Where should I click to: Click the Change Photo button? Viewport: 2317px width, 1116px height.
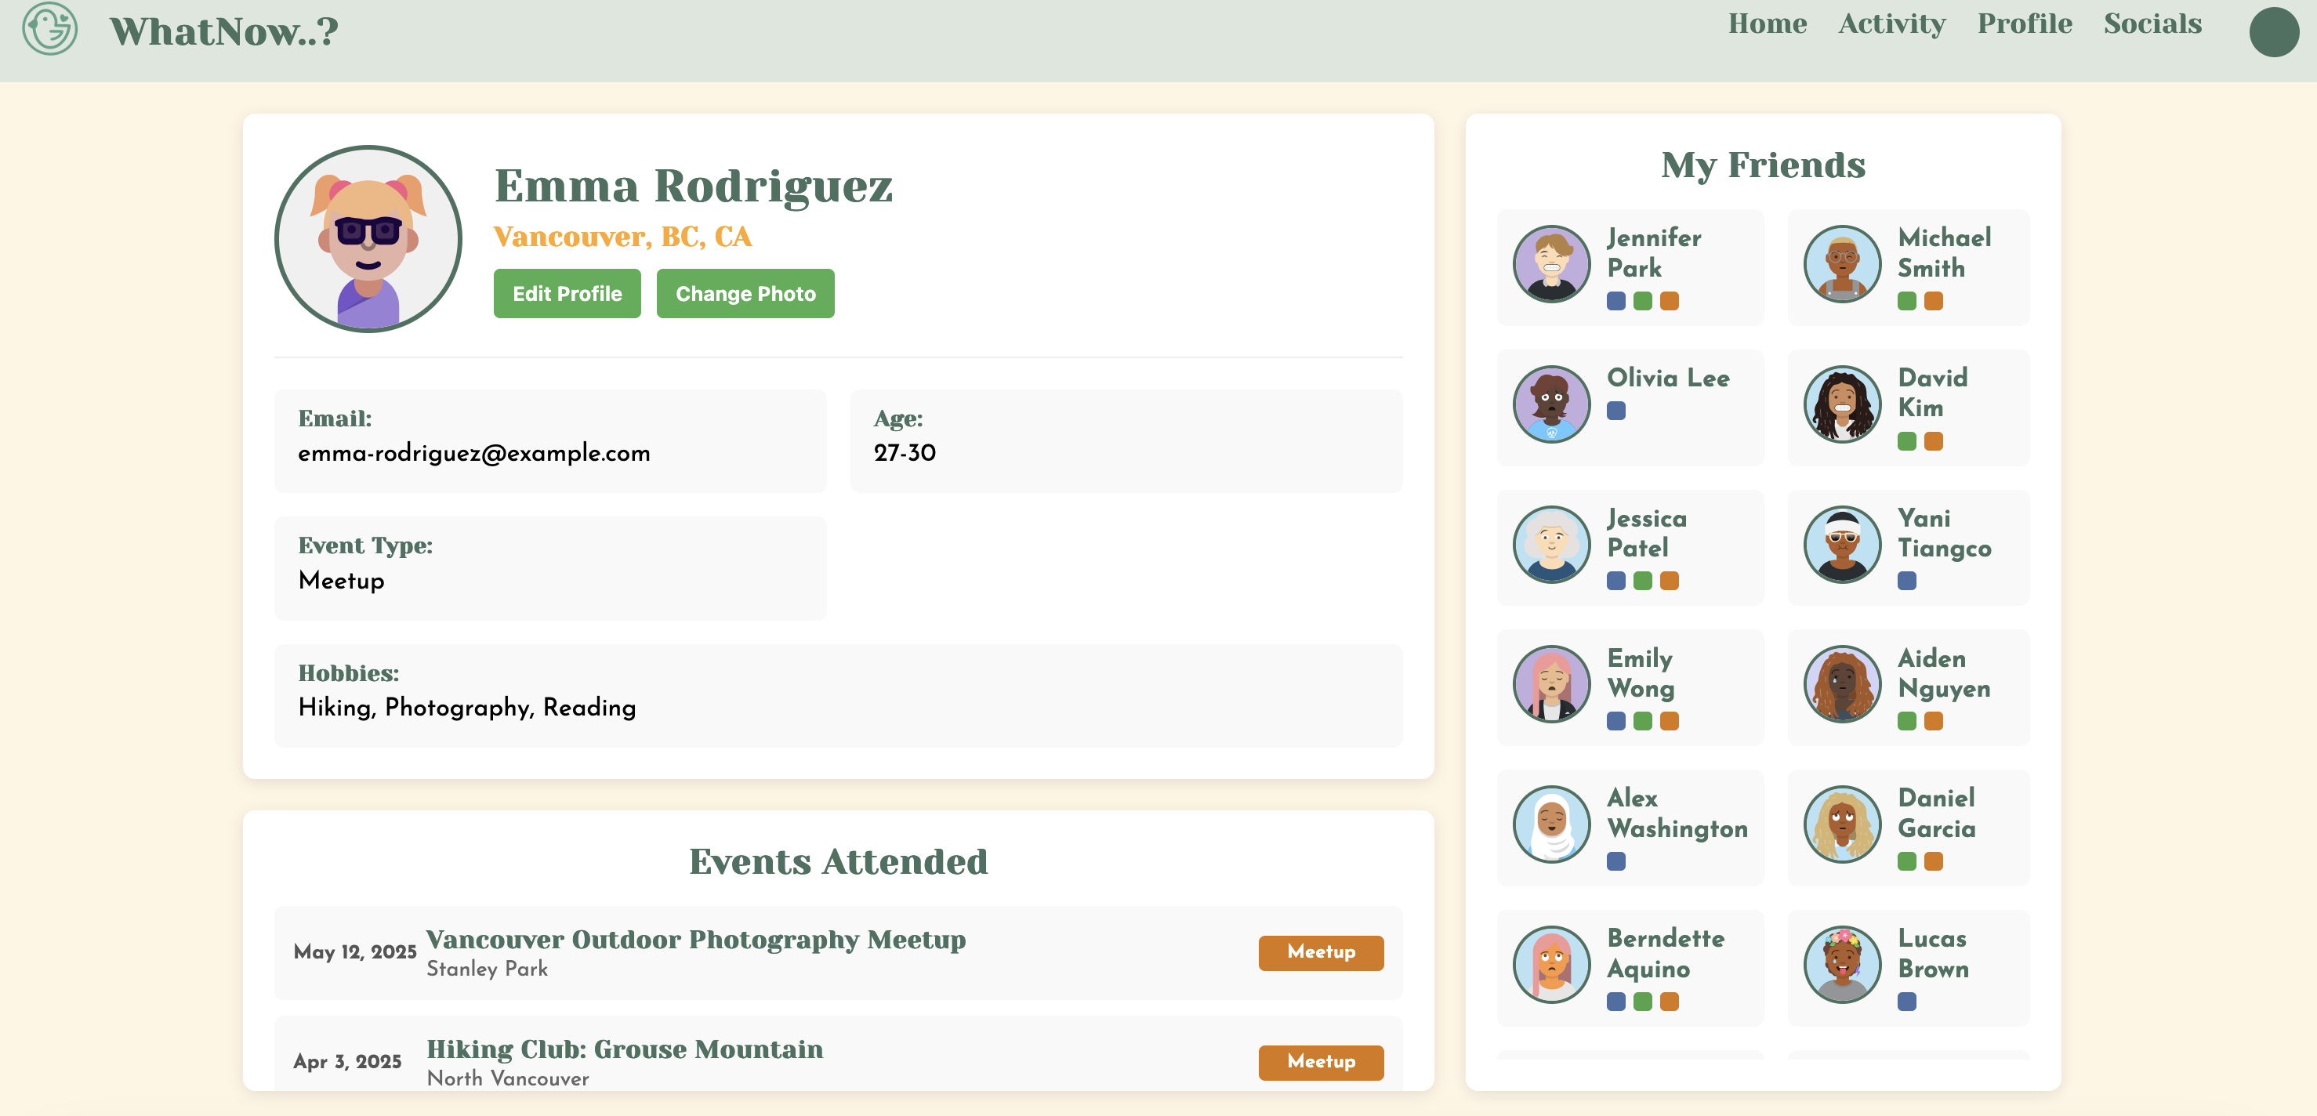(x=745, y=293)
